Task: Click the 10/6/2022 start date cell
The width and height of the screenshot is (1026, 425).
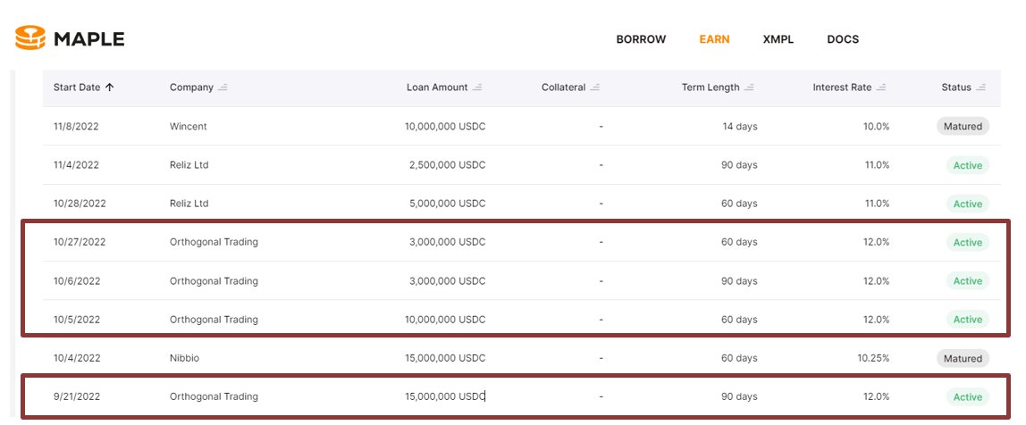Action: (77, 281)
